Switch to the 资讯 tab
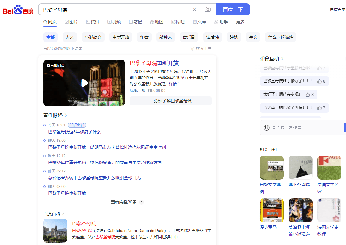 click(x=93, y=22)
